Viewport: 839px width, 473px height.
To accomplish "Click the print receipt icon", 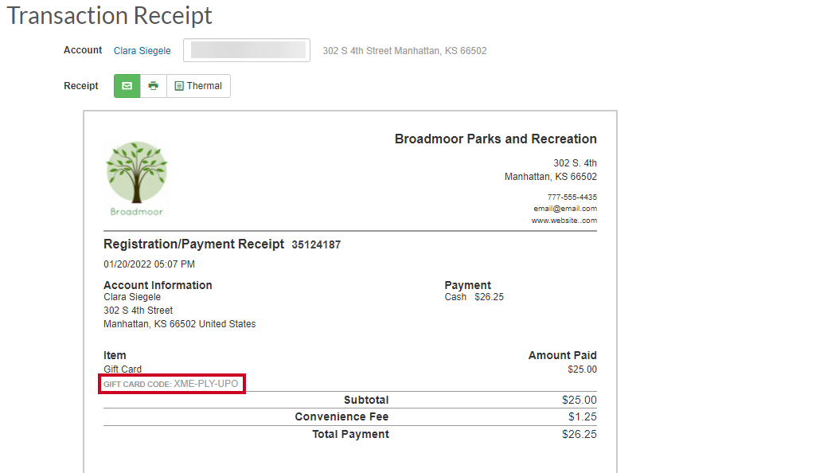I will [154, 86].
